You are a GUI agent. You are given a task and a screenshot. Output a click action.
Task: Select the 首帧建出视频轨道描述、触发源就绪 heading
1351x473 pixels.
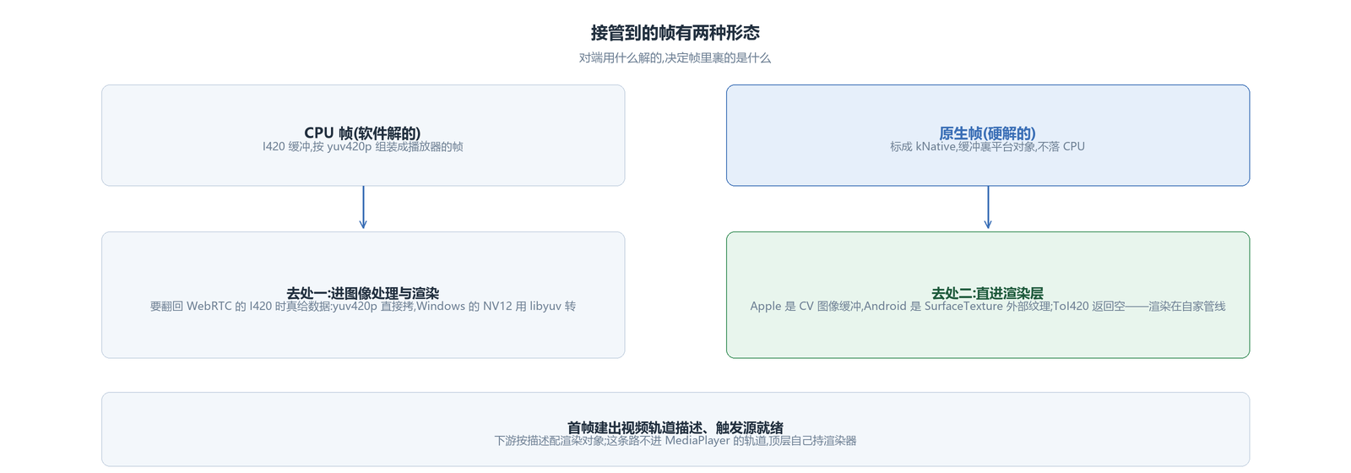tap(675, 427)
